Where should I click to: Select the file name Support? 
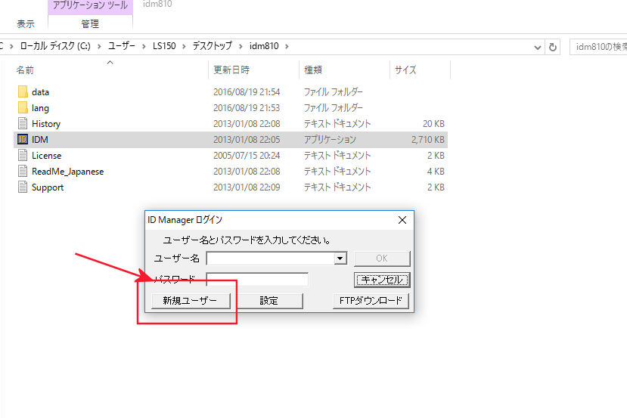coord(48,187)
